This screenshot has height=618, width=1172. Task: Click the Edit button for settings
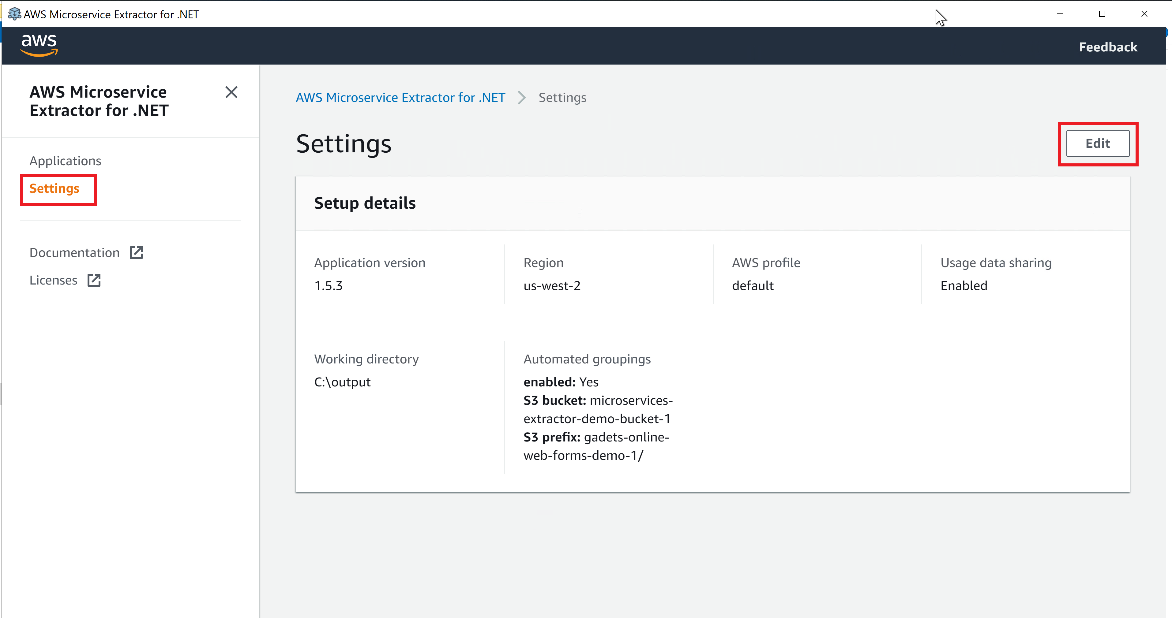(x=1098, y=143)
